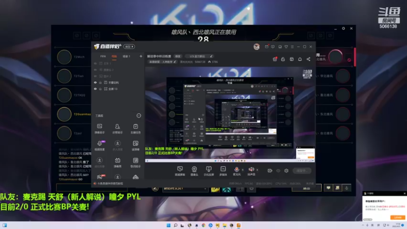Add a 直播屏幕 screen capture source
407x229 pixels.
(x=180, y=171)
